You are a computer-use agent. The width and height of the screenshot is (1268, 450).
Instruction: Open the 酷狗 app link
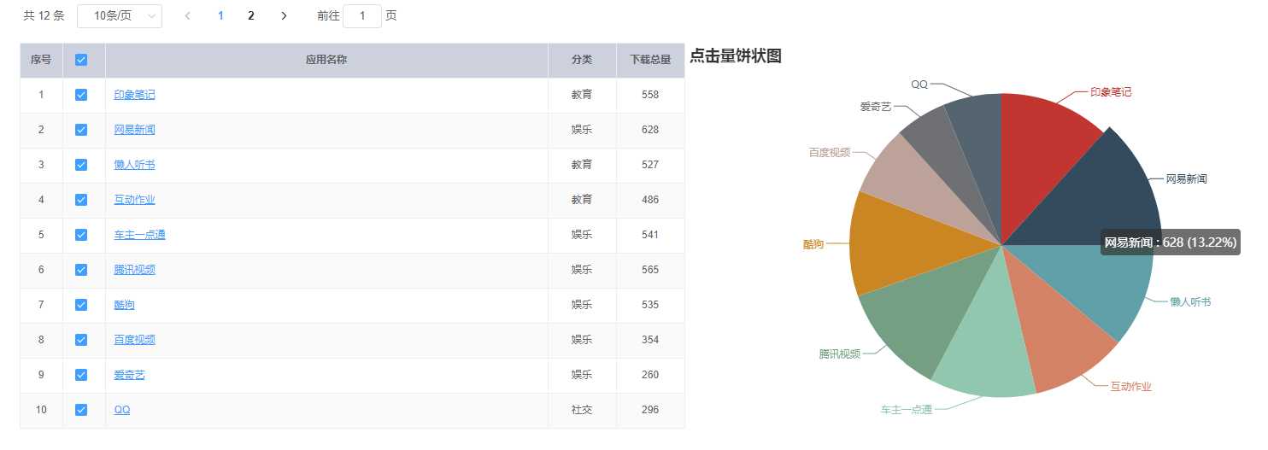pos(125,305)
